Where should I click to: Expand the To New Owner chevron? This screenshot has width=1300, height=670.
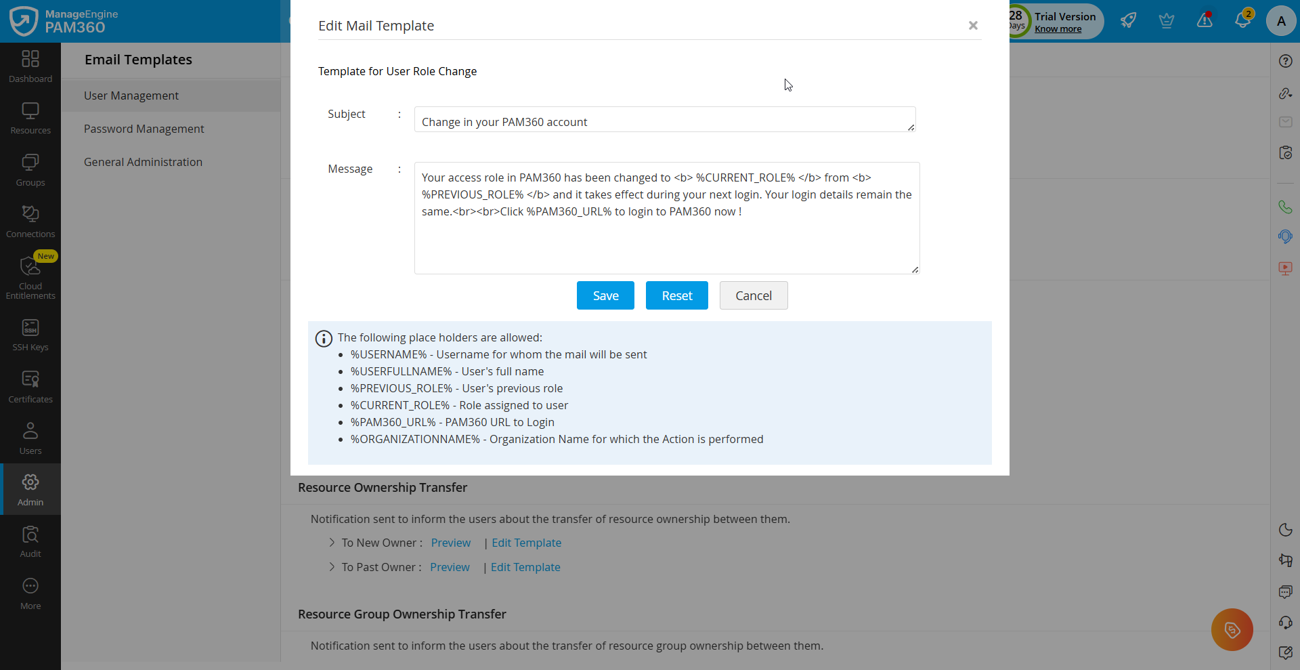(332, 543)
